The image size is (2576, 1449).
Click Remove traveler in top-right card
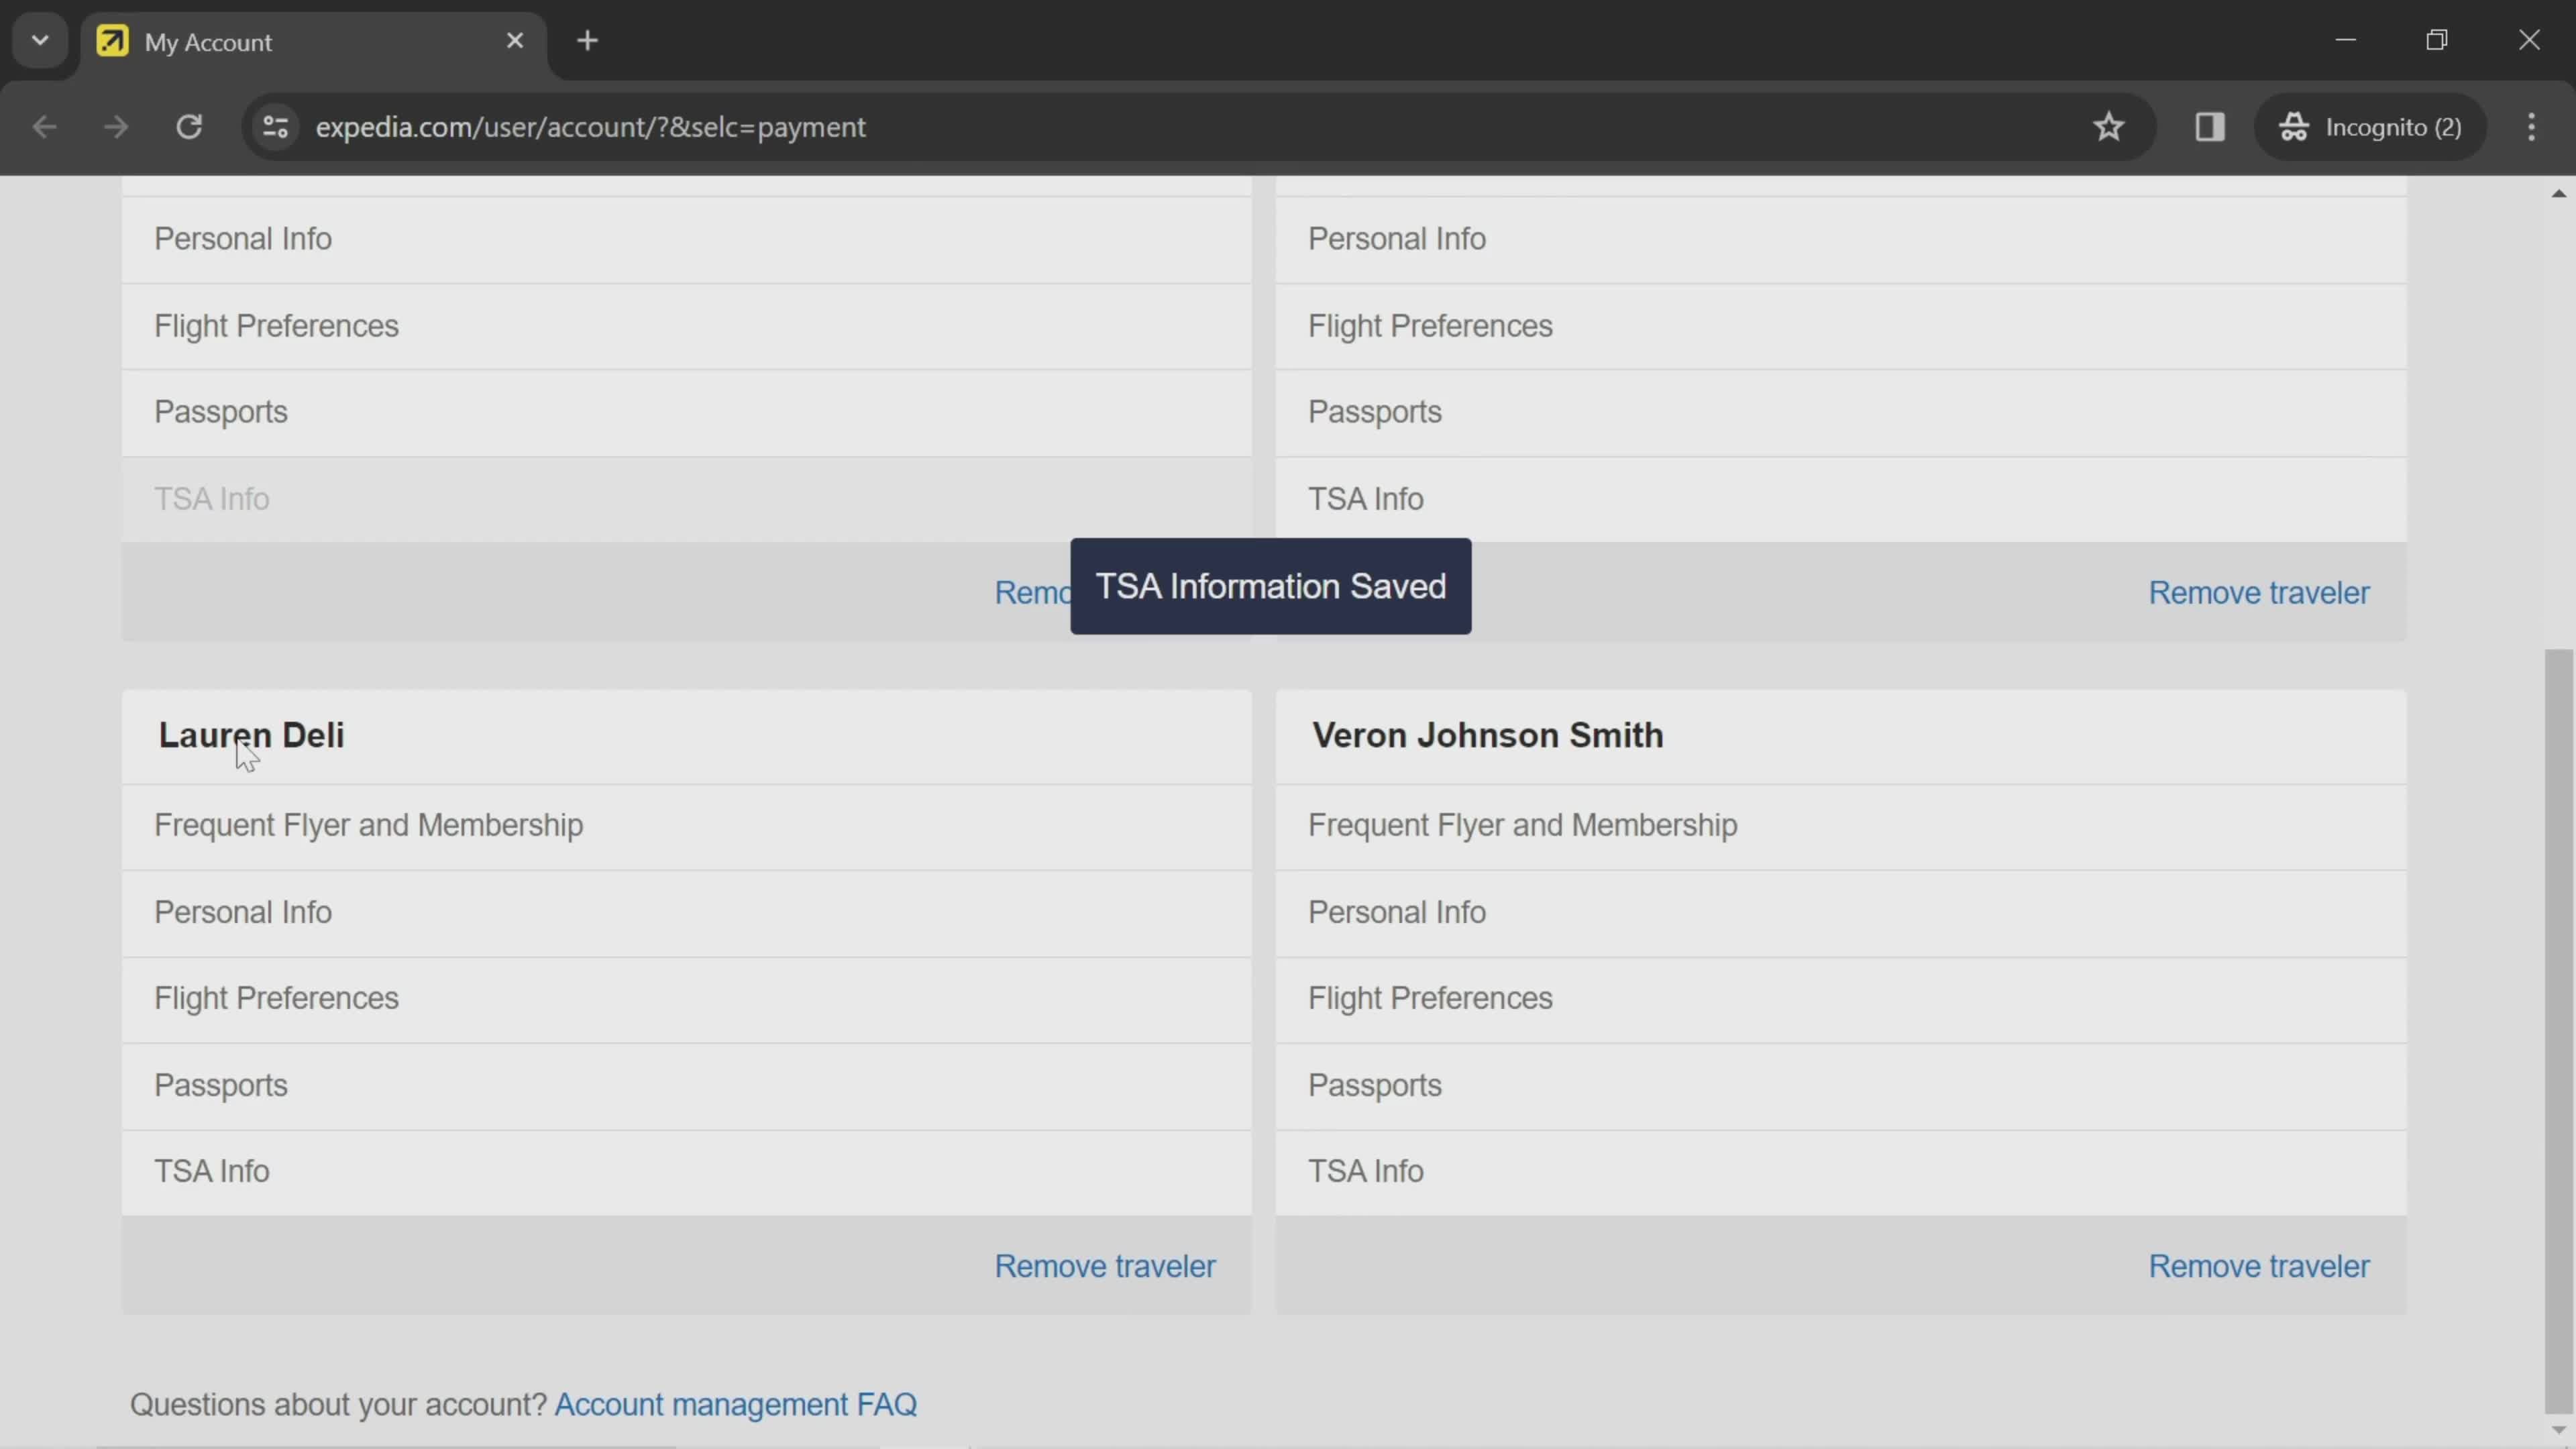tap(2259, 593)
